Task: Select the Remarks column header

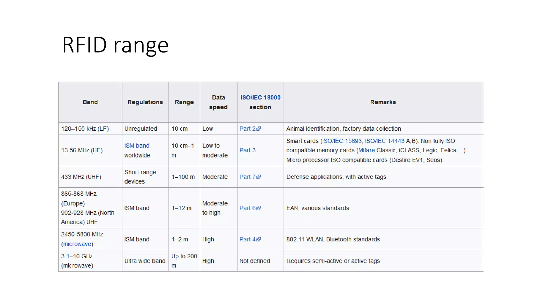Action: [x=383, y=102]
